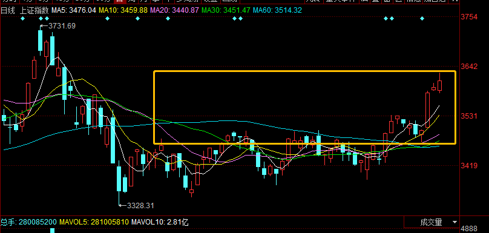Click the MA5 moving average label
This screenshot has width=489, height=233.
(x=74, y=11)
